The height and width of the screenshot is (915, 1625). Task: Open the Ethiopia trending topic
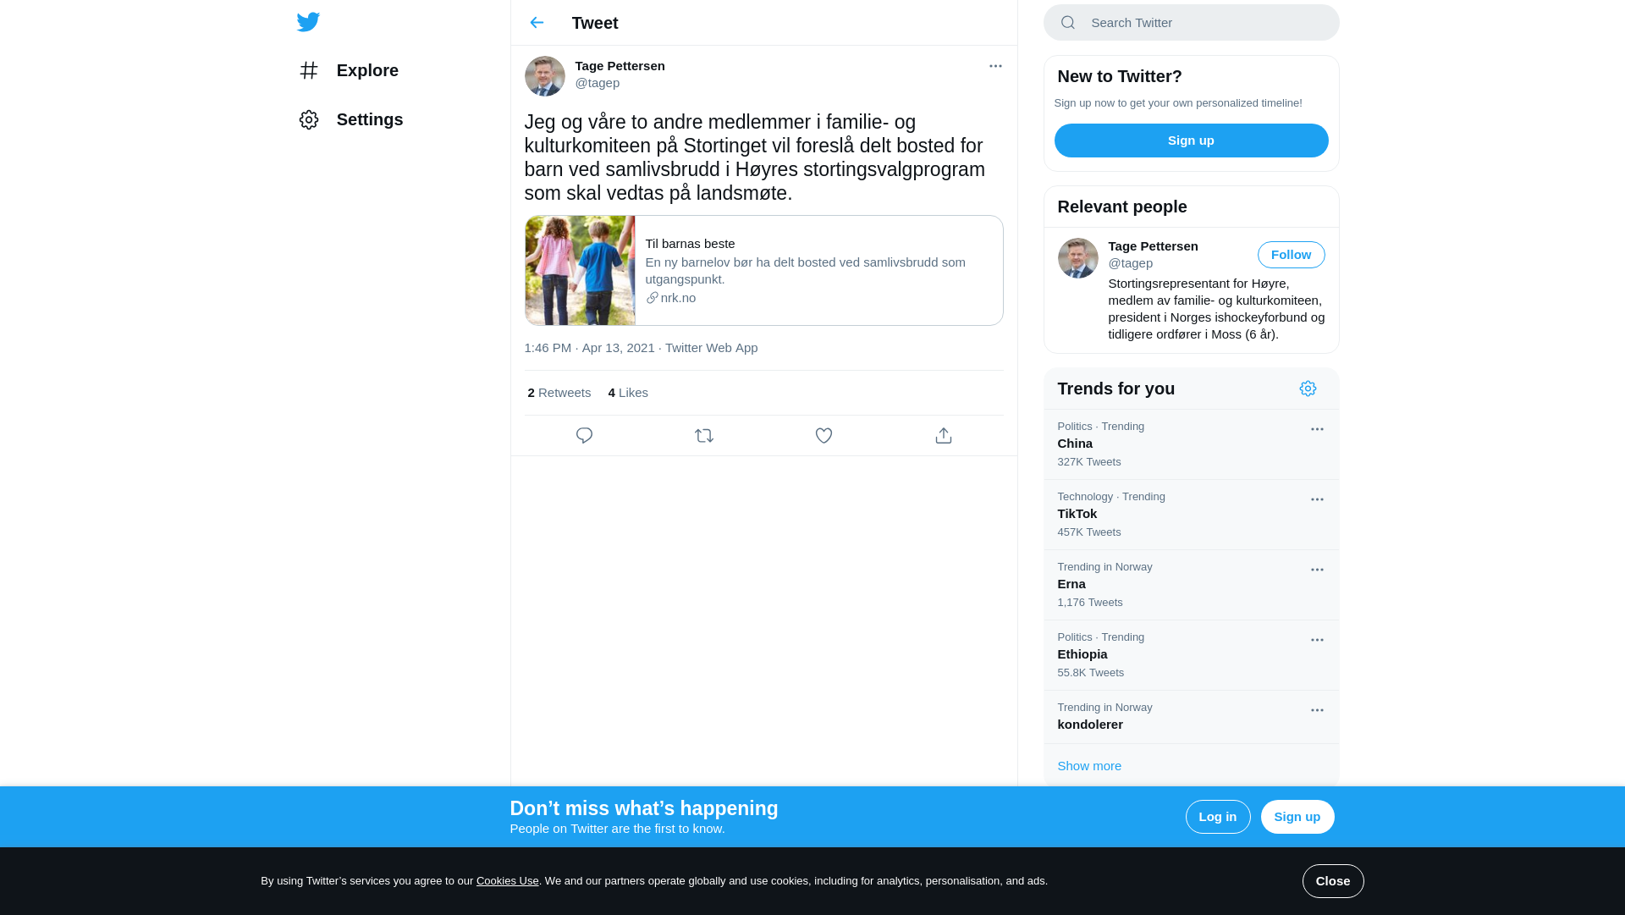click(x=1191, y=655)
